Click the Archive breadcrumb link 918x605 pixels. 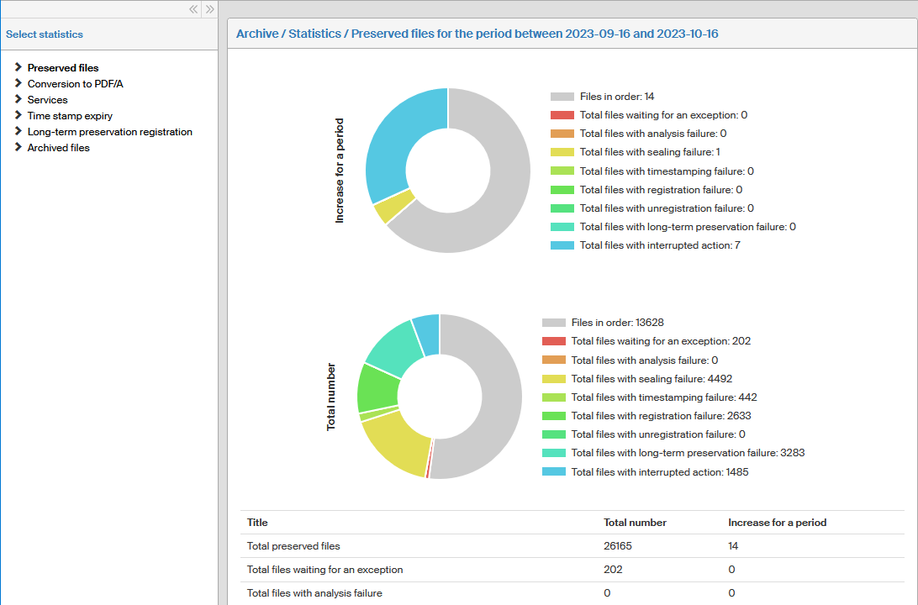(257, 34)
